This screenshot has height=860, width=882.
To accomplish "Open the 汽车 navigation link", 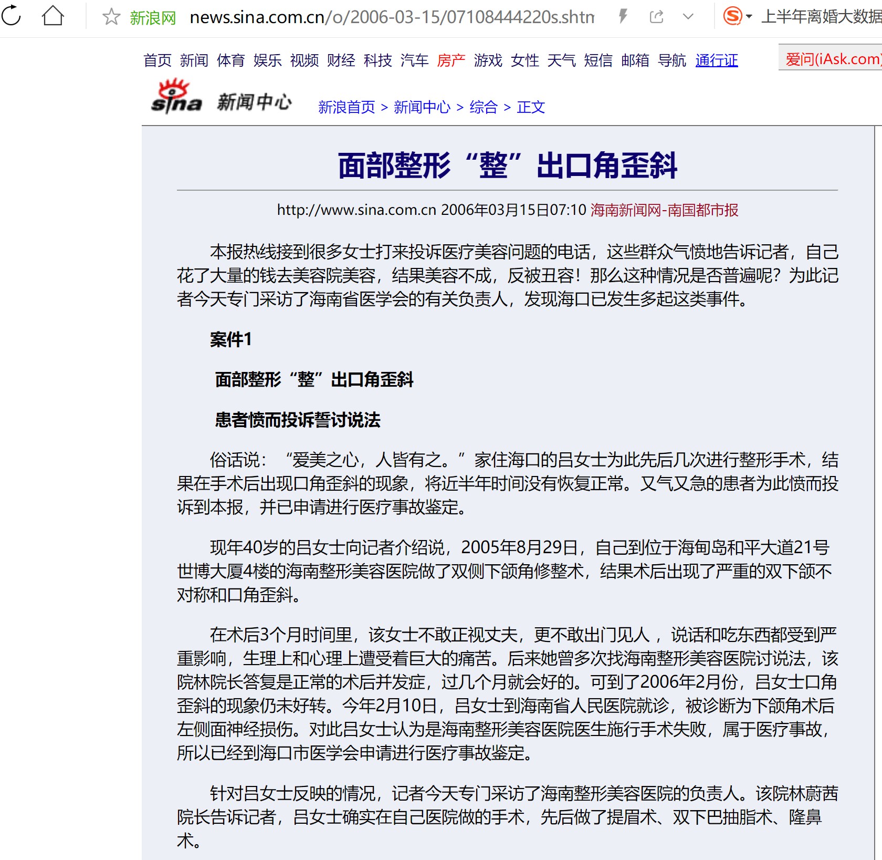I will (415, 60).
